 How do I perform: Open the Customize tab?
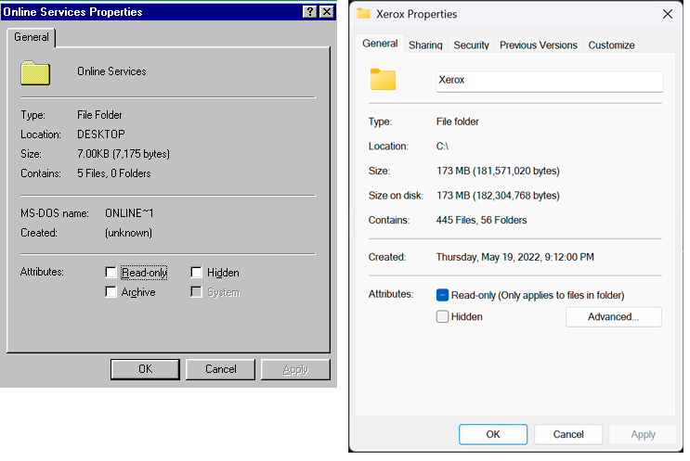pyautogui.click(x=612, y=45)
